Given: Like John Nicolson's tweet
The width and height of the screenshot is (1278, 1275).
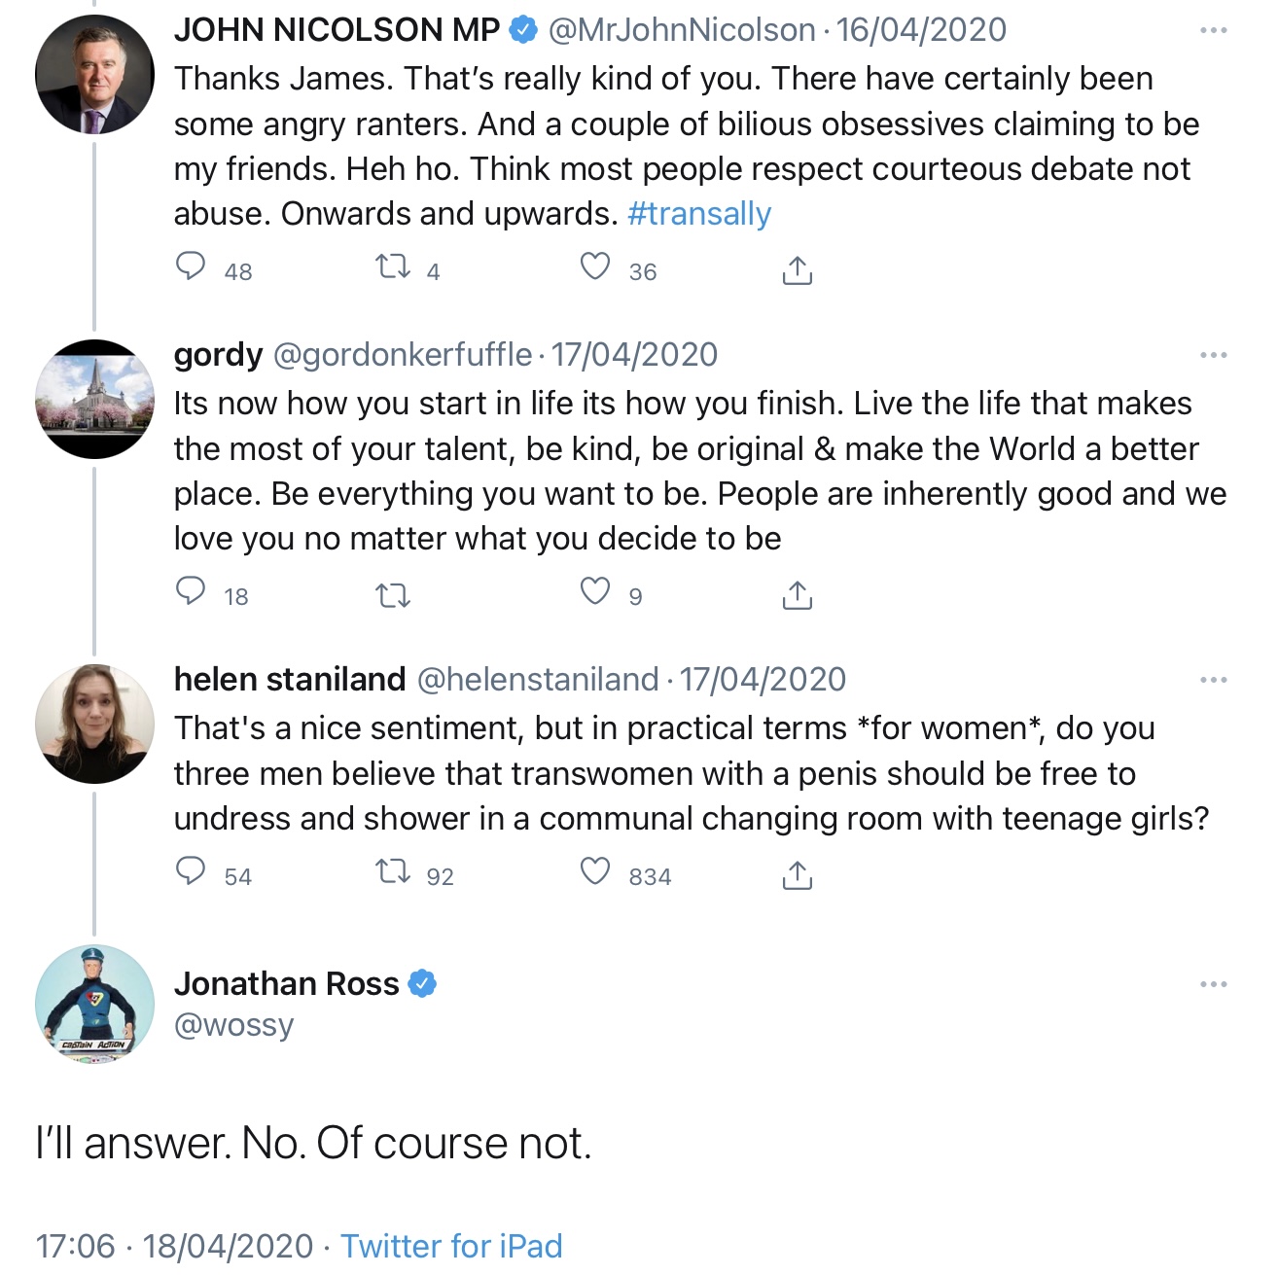Looking at the screenshot, I should click(x=595, y=266).
